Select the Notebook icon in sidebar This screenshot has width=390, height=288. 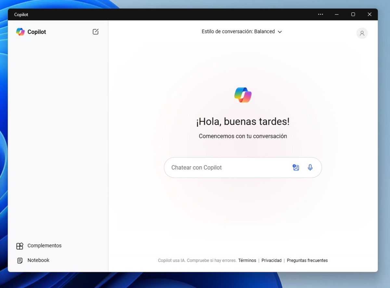tap(20, 260)
